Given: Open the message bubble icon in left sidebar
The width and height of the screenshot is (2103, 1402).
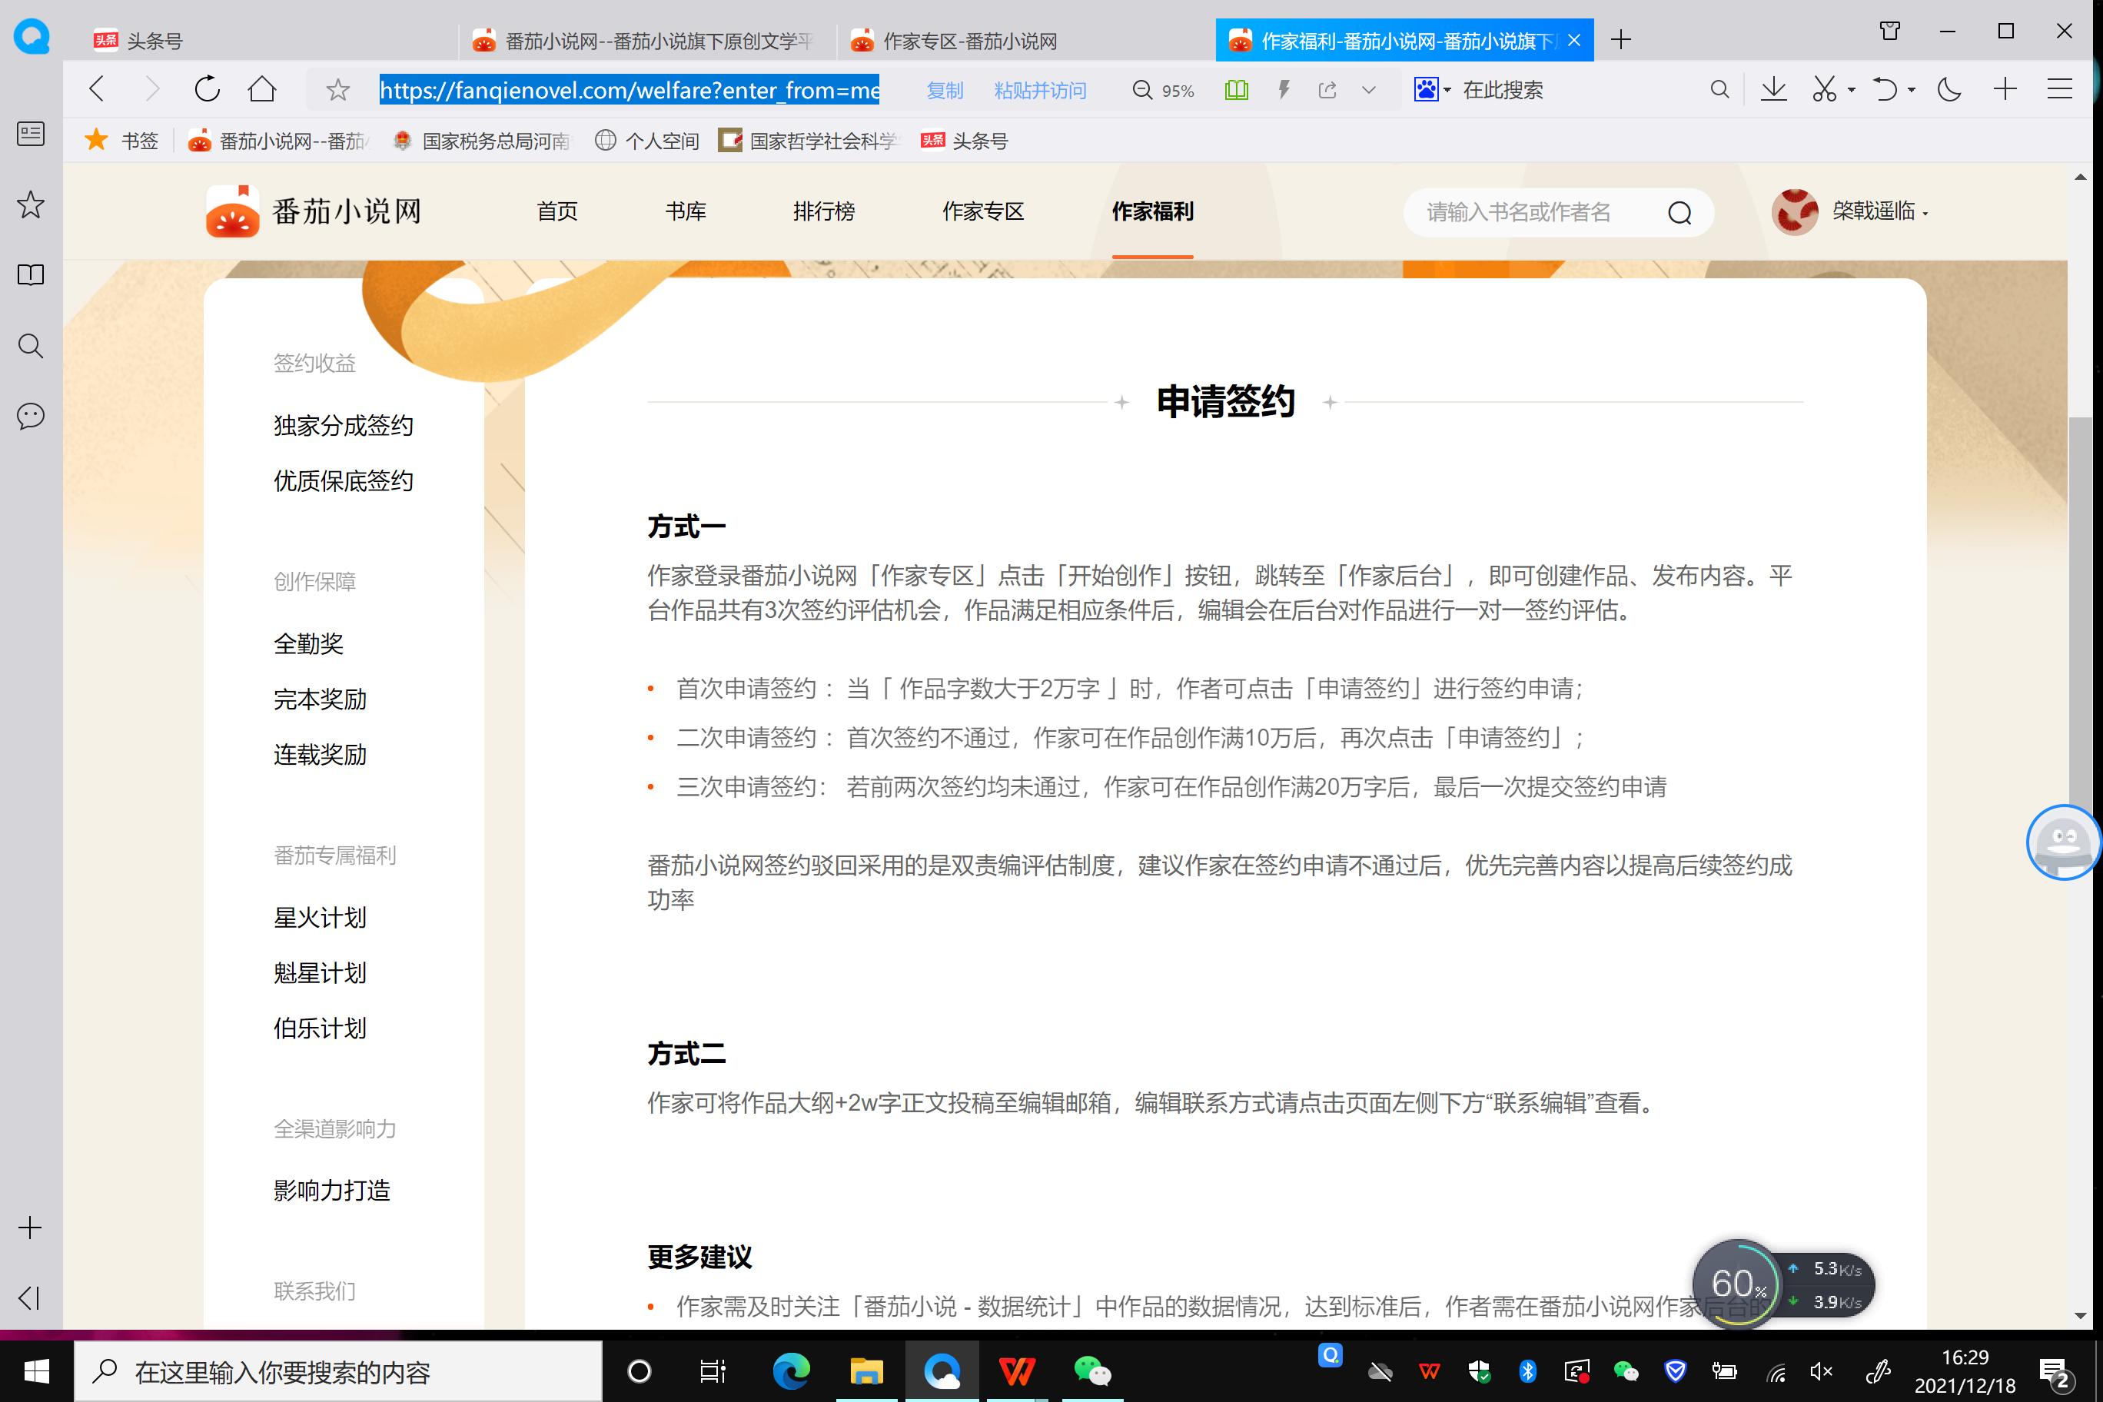Looking at the screenshot, I should (x=29, y=416).
